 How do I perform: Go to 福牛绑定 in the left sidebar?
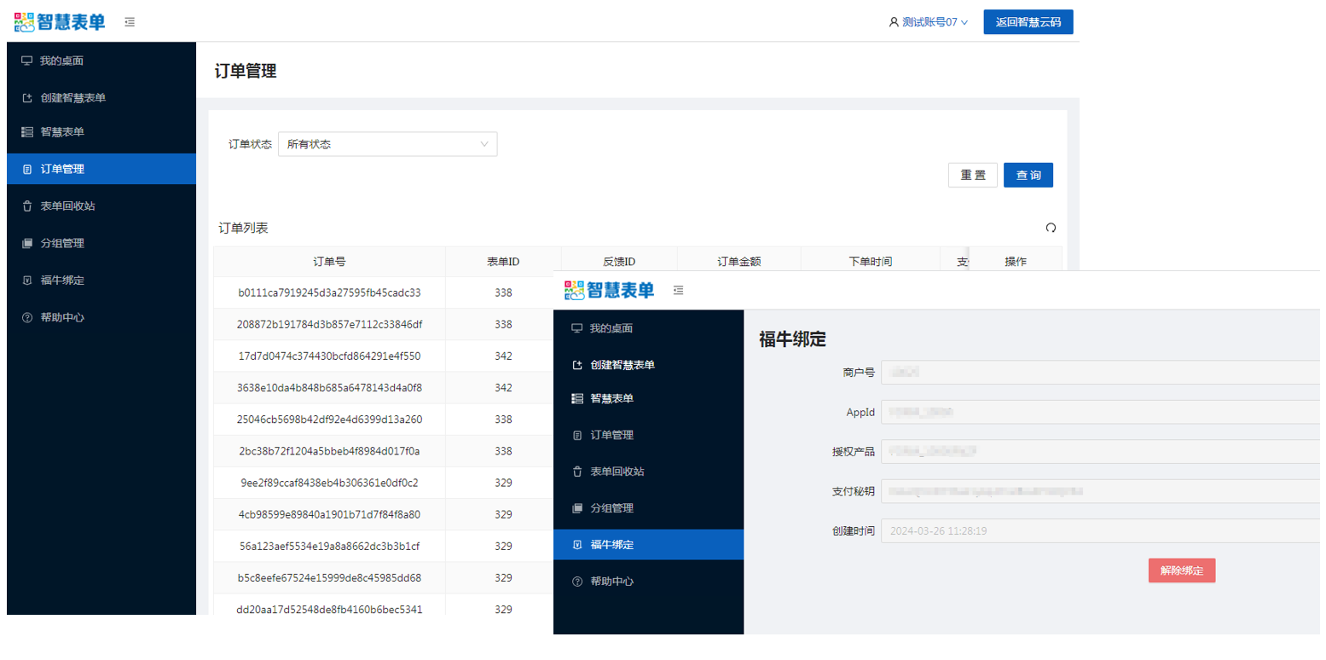click(x=62, y=281)
